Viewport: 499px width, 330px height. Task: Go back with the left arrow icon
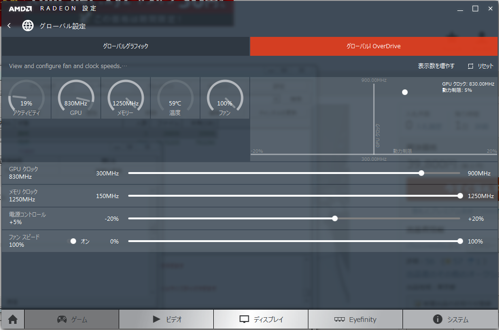click(9, 26)
